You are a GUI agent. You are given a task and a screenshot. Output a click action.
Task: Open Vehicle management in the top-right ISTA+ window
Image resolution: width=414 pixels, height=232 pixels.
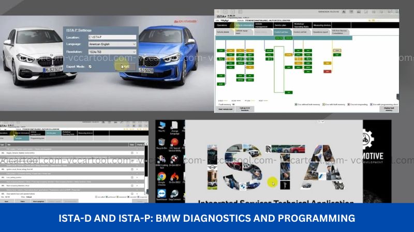(263, 25)
